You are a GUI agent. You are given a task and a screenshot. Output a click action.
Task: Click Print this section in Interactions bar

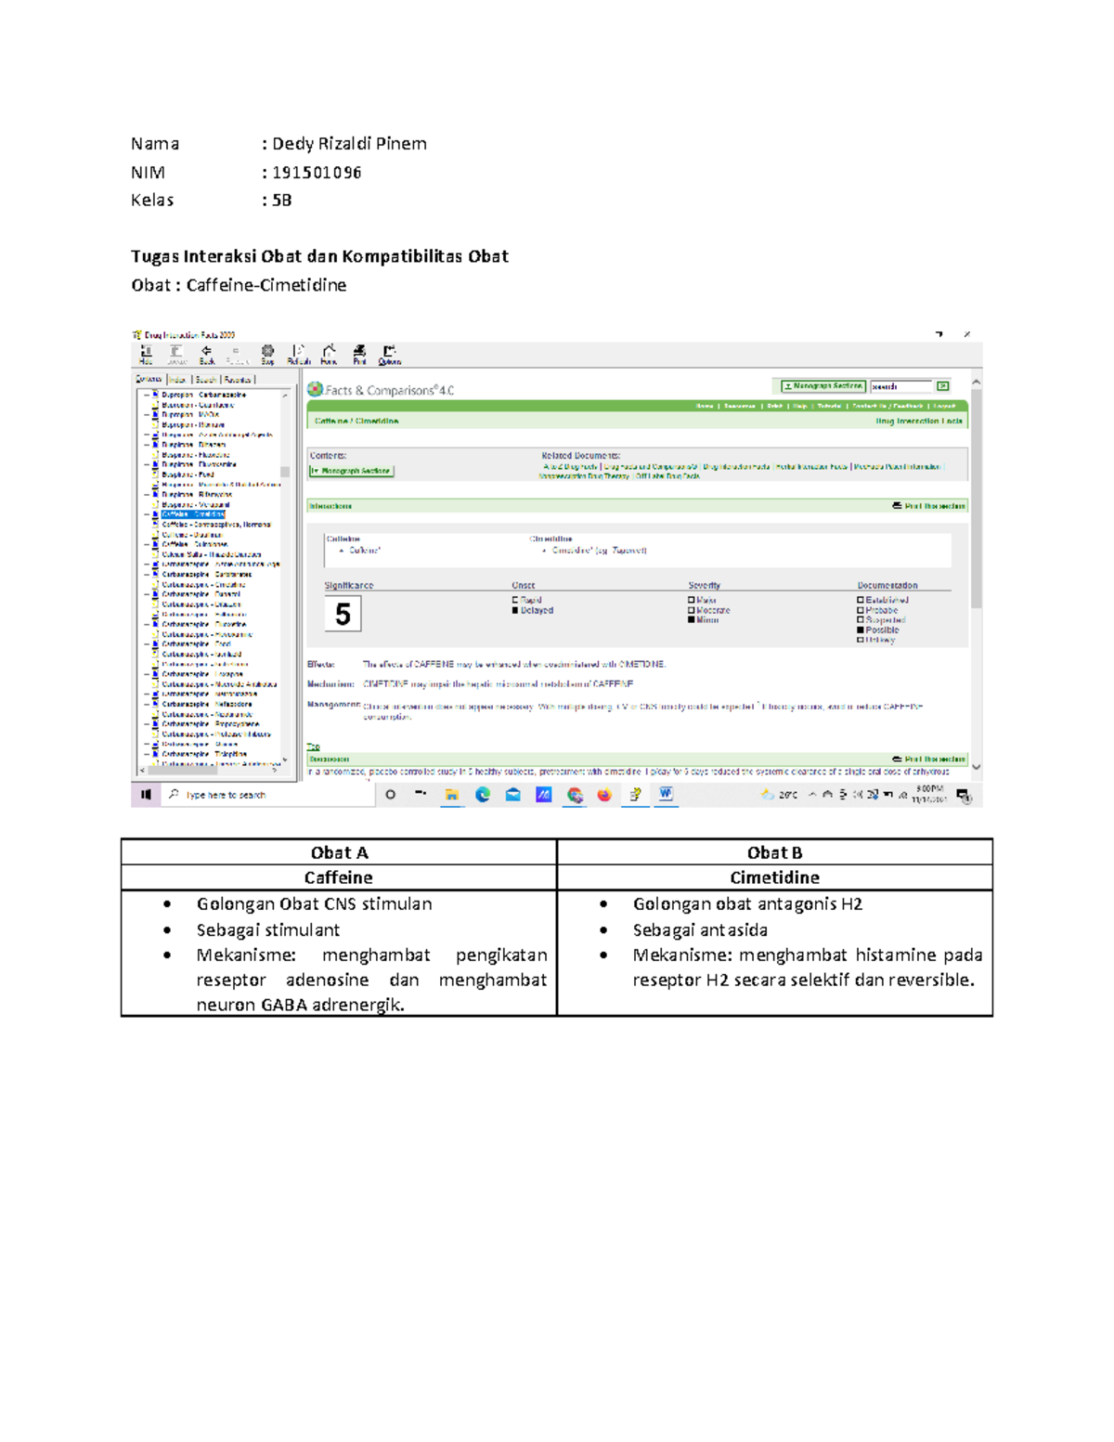tap(929, 506)
